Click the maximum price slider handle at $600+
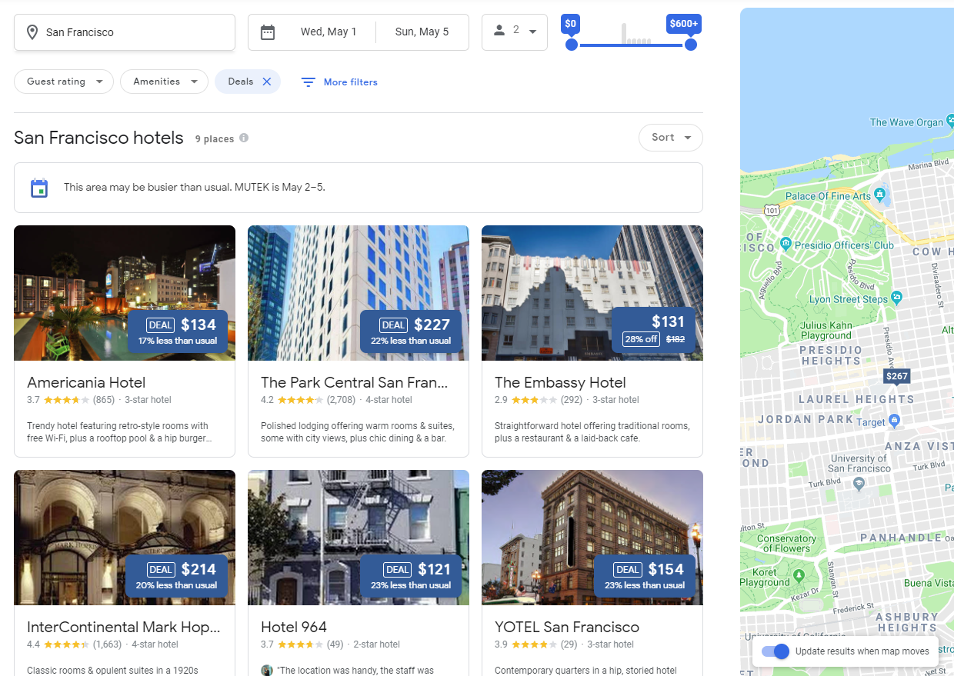The width and height of the screenshot is (954, 676). [x=690, y=45]
